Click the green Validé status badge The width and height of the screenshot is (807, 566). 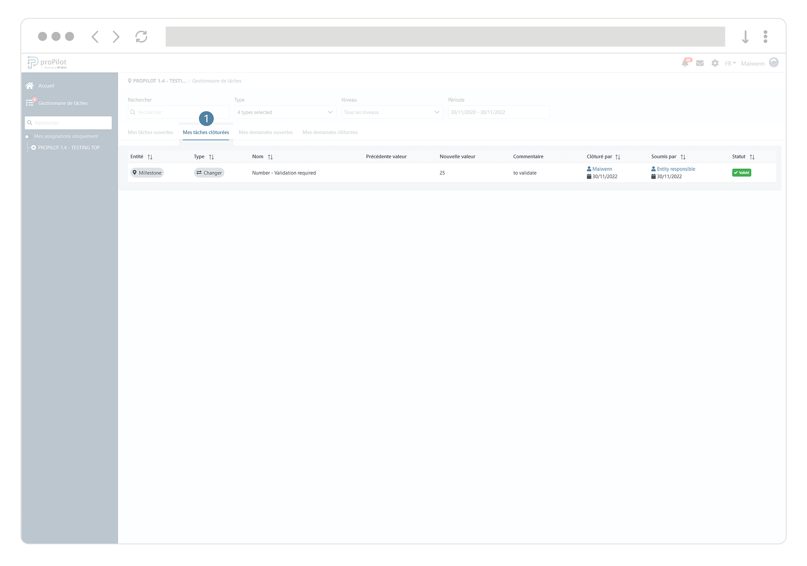[742, 173]
